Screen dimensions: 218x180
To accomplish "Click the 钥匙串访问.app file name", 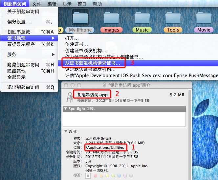I will pyautogui.click(x=93, y=95).
